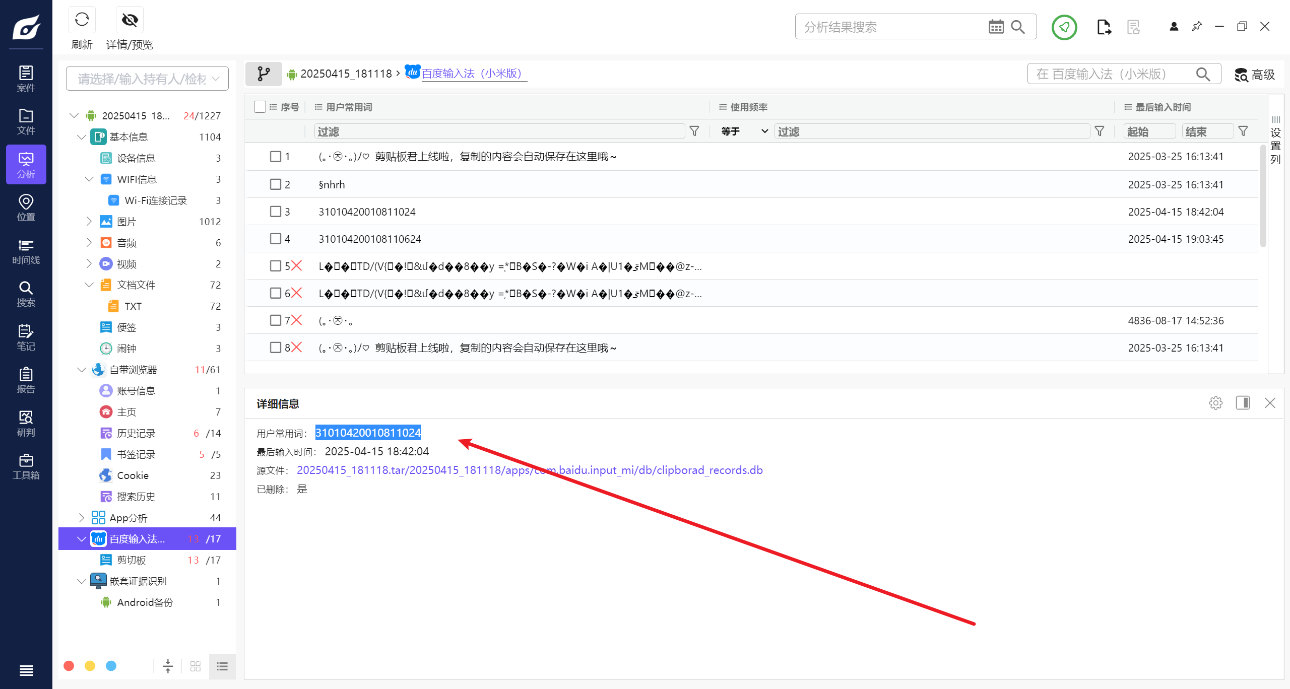The height and width of the screenshot is (689, 1290).
Task: Open the Toolbox (工具箱) sidebar icon
Action: tap(26, 466)
